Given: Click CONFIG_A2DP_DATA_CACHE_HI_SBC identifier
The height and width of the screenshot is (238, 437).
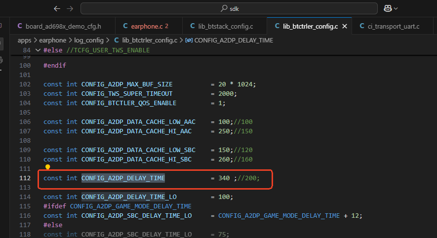Looking at the screenshot, I should (136, 159).
